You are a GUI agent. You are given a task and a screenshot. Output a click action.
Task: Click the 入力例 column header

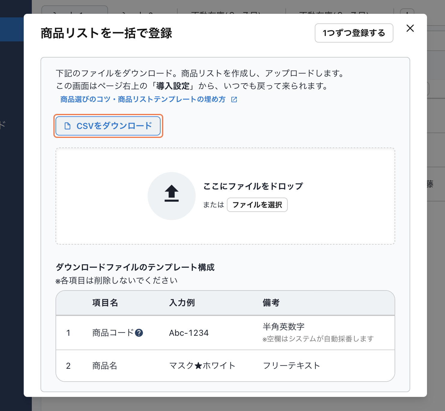tap(182, 303)
